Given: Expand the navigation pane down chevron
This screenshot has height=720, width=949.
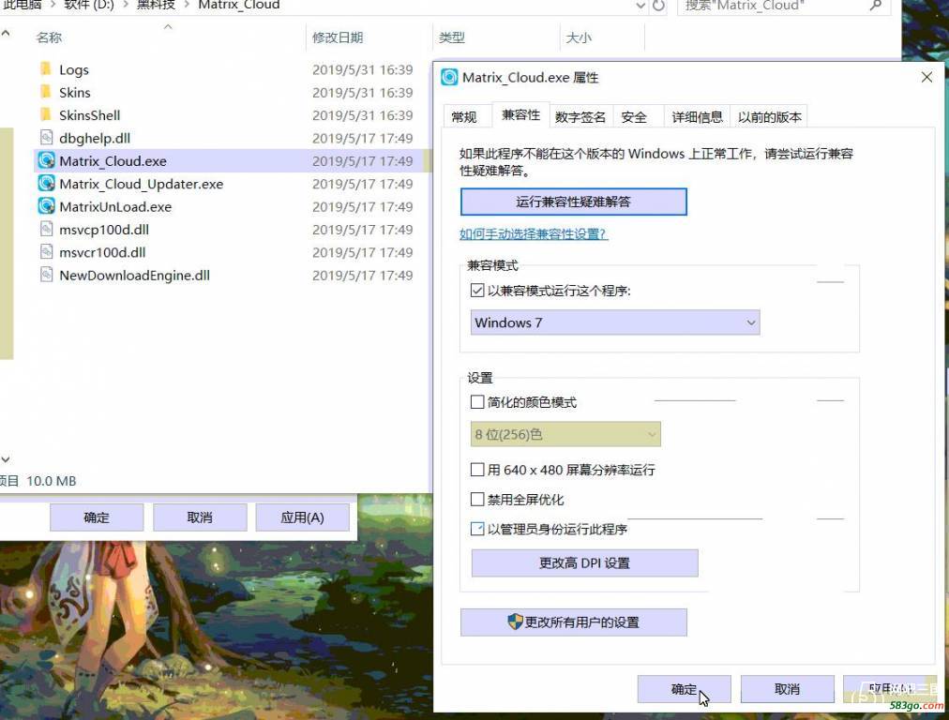Looking at the screenshot, I should point(5,459).
